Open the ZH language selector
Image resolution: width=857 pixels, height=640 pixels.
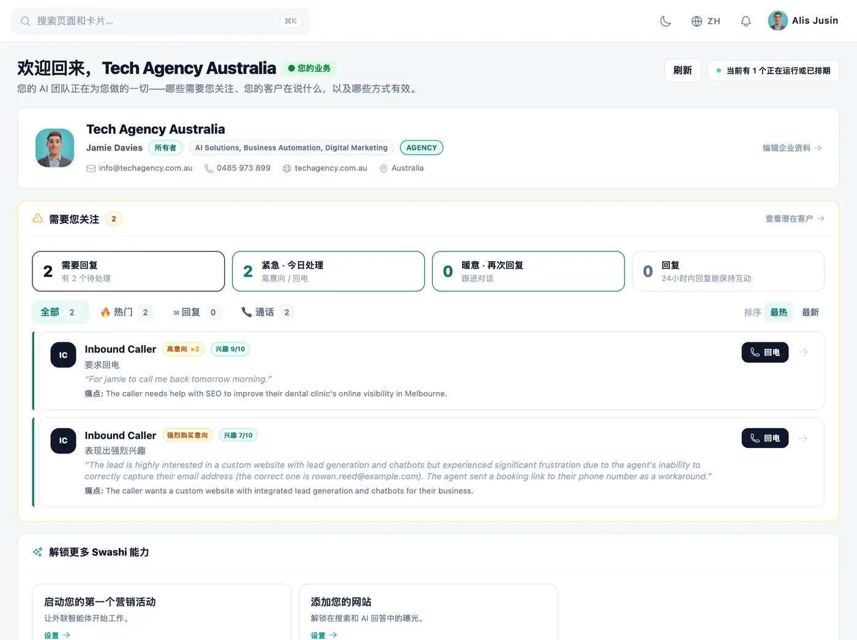tap(706, 21)
